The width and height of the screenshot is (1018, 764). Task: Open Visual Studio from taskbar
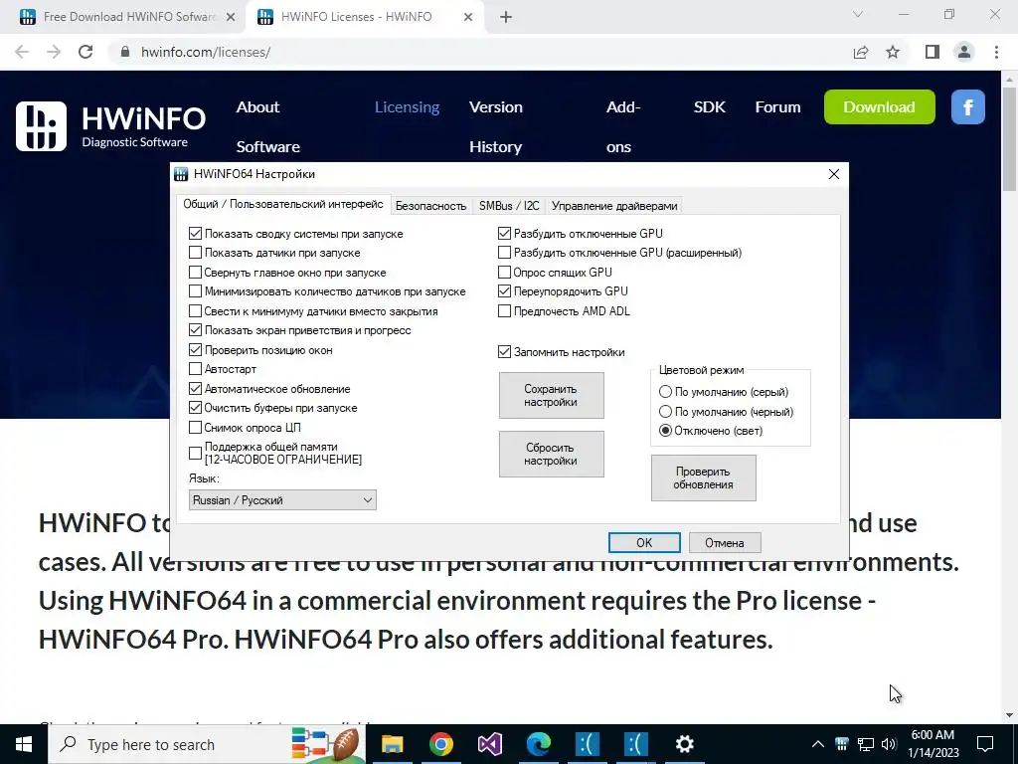[489, 744]
